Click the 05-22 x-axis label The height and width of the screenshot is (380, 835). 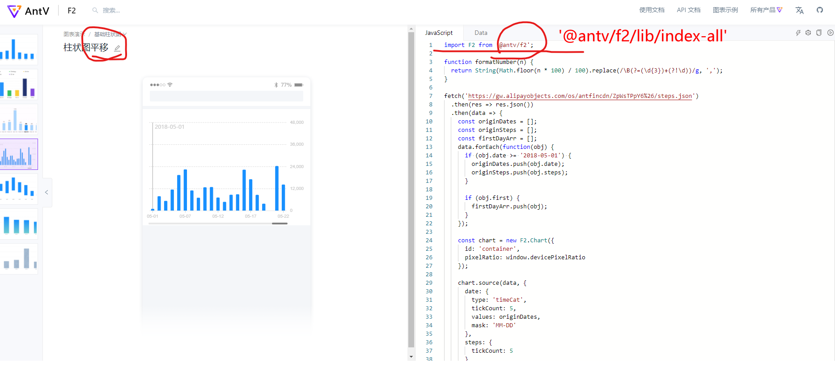click(283, 216)
